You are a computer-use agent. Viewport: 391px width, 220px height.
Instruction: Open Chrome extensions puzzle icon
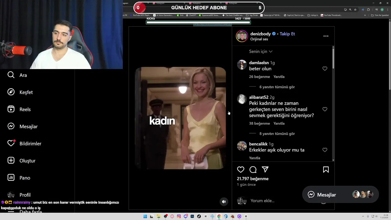(368, 9)
